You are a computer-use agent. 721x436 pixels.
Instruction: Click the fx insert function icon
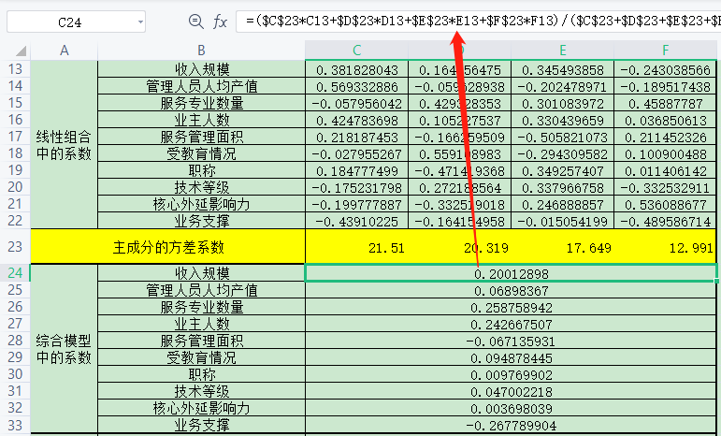pos(221,21)
